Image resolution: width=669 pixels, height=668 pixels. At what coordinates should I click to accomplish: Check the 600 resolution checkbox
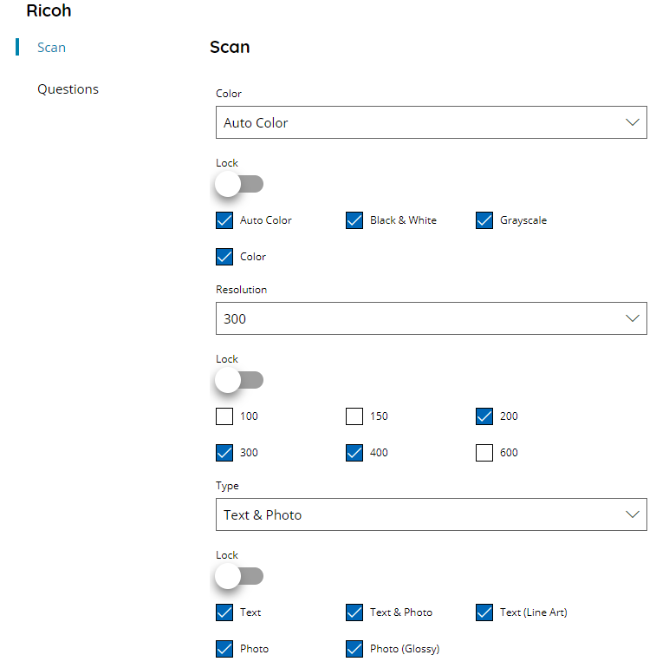(x=484, y=453)
